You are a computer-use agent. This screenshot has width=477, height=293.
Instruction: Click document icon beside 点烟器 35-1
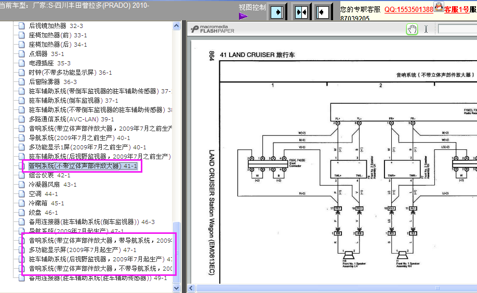(22, 54)
